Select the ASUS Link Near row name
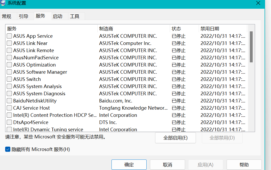 coord(30,43)
